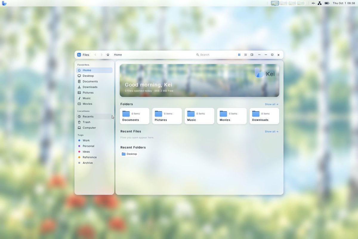Switch to the second workspace thumbnail

tap(284, 3)
